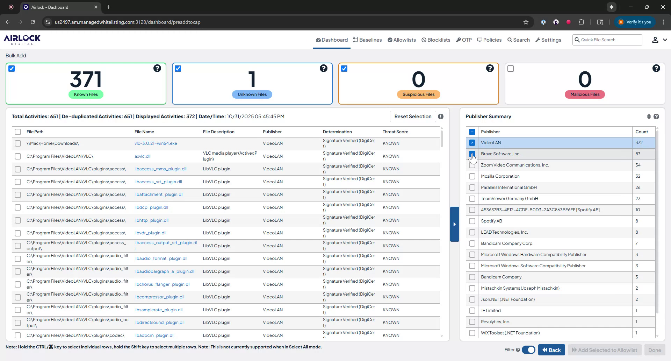
Task: Check the Mozilla Corporation publisher checkbox
Action: point(472,176)
